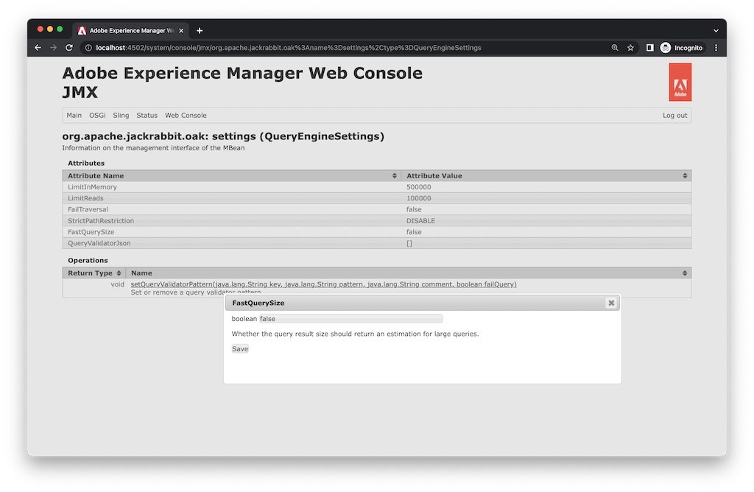Click Log out
The width and height of the screenshot is (754, 492).
[674, 116]
